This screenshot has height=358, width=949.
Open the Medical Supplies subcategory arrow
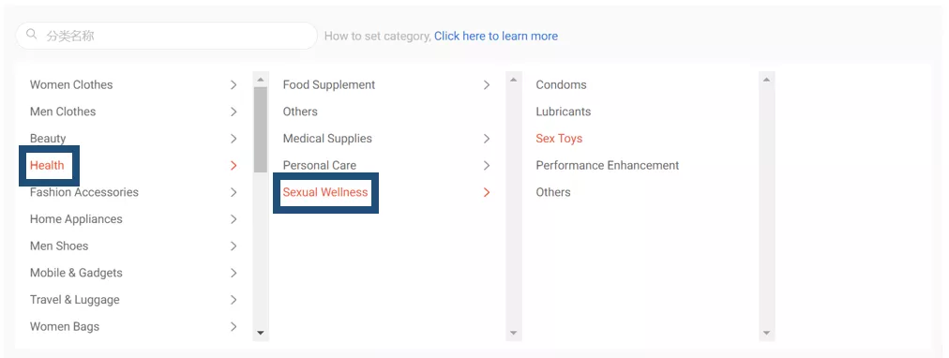[x=487, y=139]
